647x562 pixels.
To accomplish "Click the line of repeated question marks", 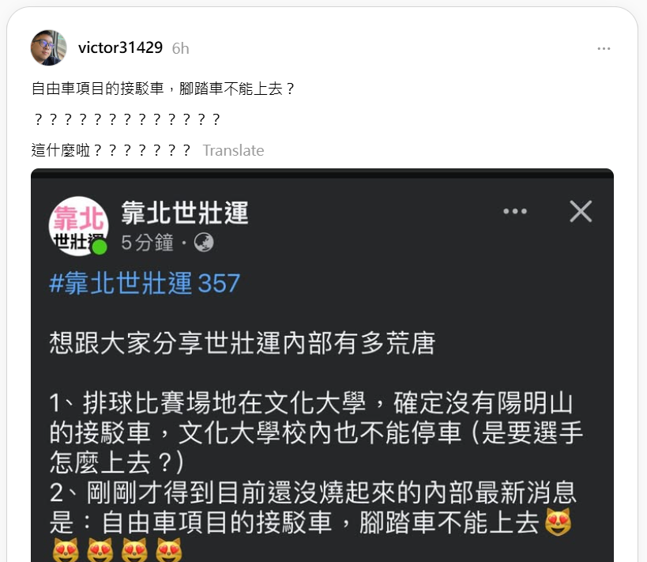I will coord(126,119).
